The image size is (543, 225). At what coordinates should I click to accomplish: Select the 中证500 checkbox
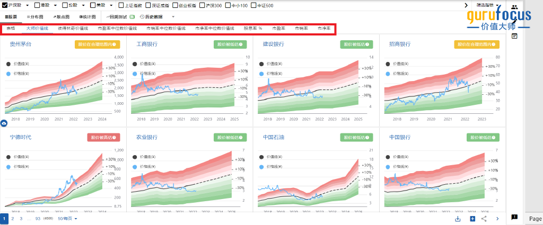click(253, 5)
